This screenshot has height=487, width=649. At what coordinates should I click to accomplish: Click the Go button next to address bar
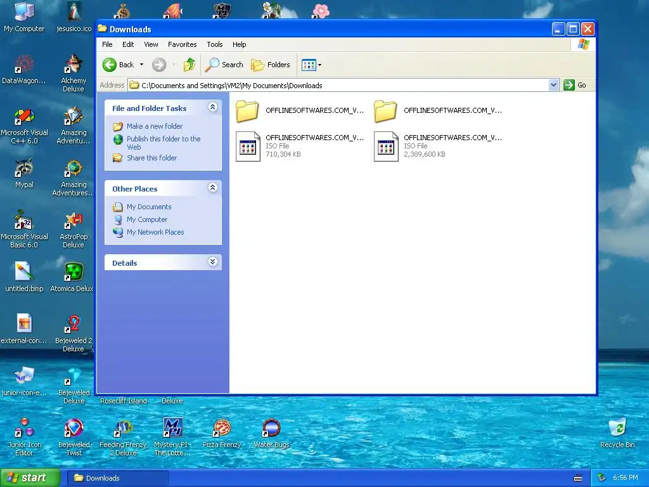pos(575,86)
